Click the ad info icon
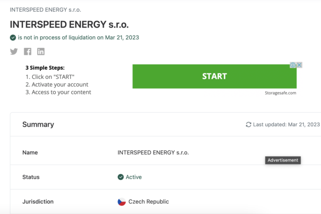This screenshot has height=214, width=321. [293, 65]
